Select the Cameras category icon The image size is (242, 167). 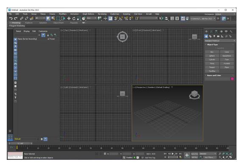[218, 36]
